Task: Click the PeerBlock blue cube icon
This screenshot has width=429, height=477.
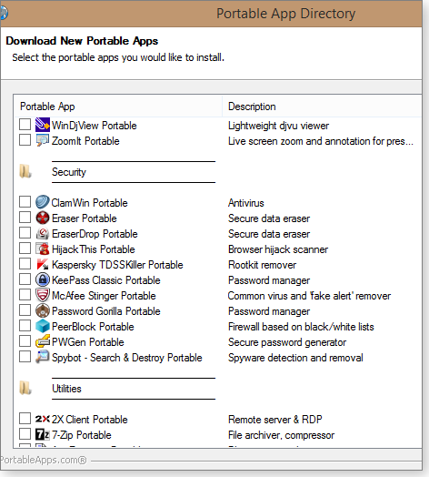Action: coord(43,326)
